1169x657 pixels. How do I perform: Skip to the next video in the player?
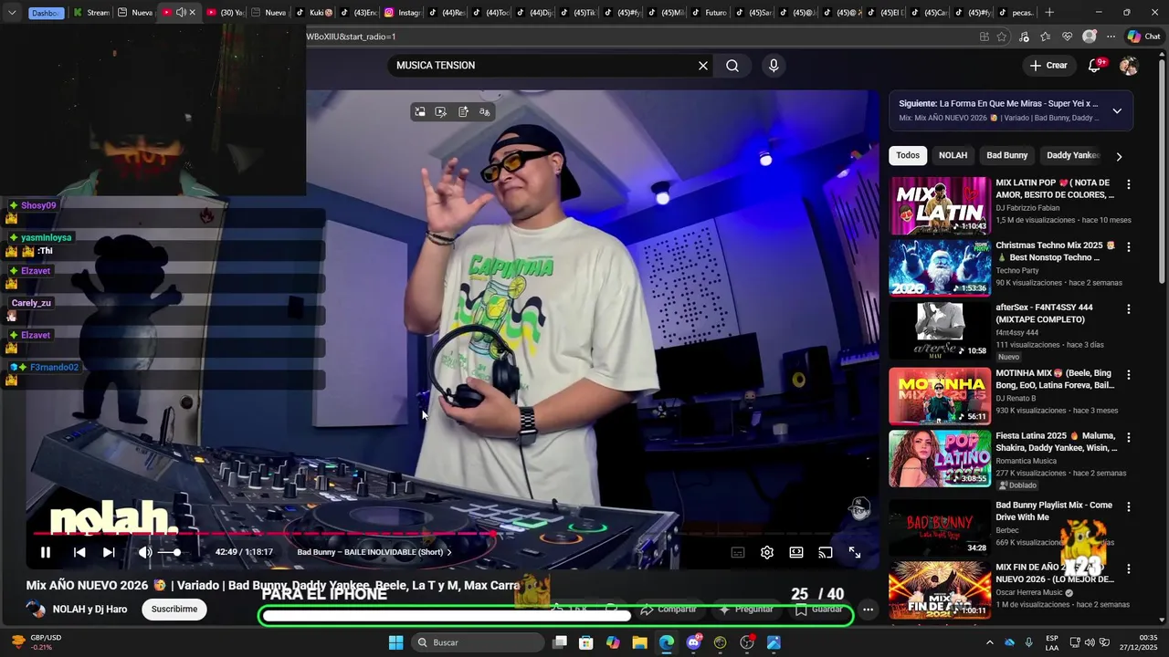point(109,552)
